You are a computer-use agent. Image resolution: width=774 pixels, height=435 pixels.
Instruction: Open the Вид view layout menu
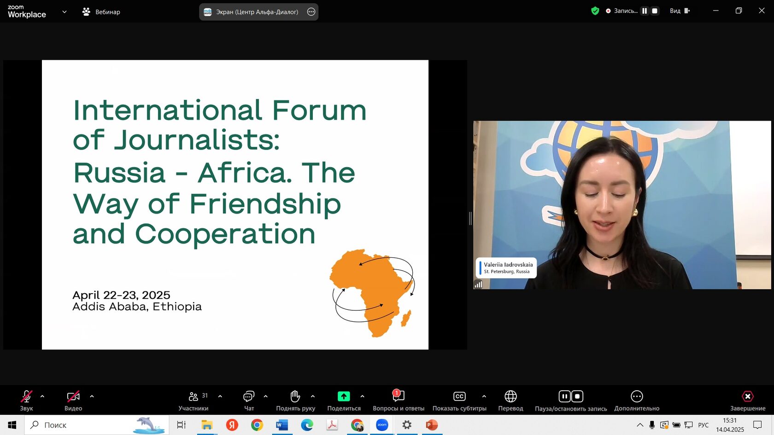pos(680,11)
